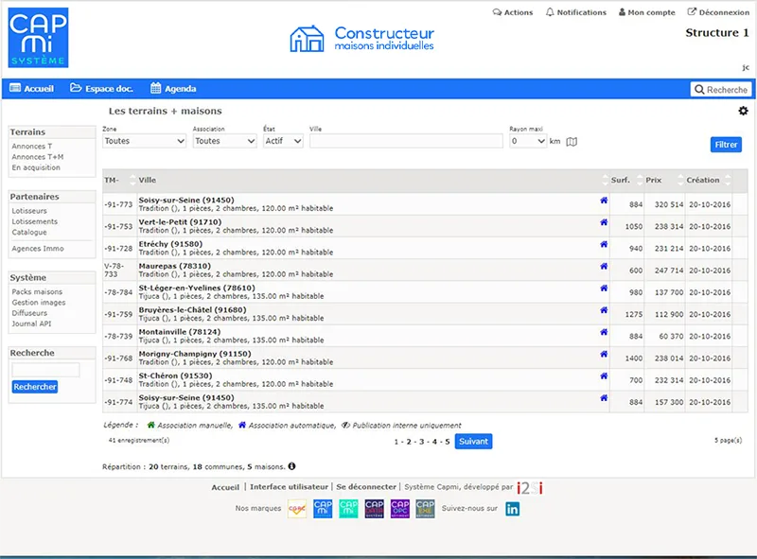The image size is (757, 559).
Task: Click the house icon for Bruyères-le-Châtel row
Action: click(x=604, y=310)
